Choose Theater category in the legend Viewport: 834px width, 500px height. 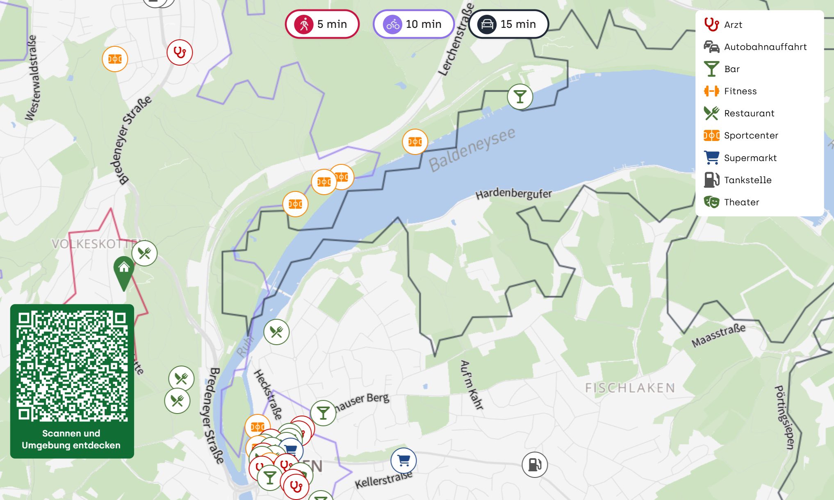[x=731, y=202]
